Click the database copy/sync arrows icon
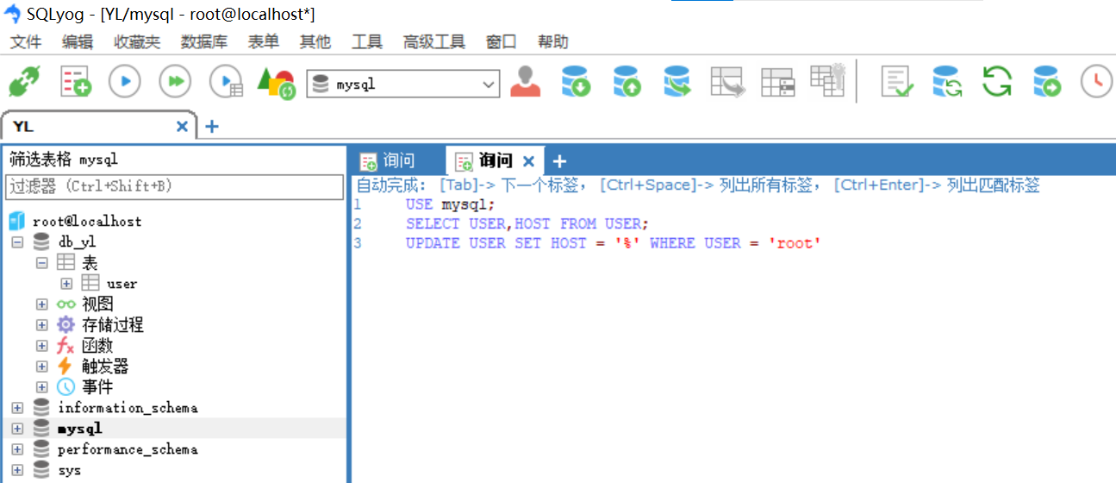 (677, 82)
